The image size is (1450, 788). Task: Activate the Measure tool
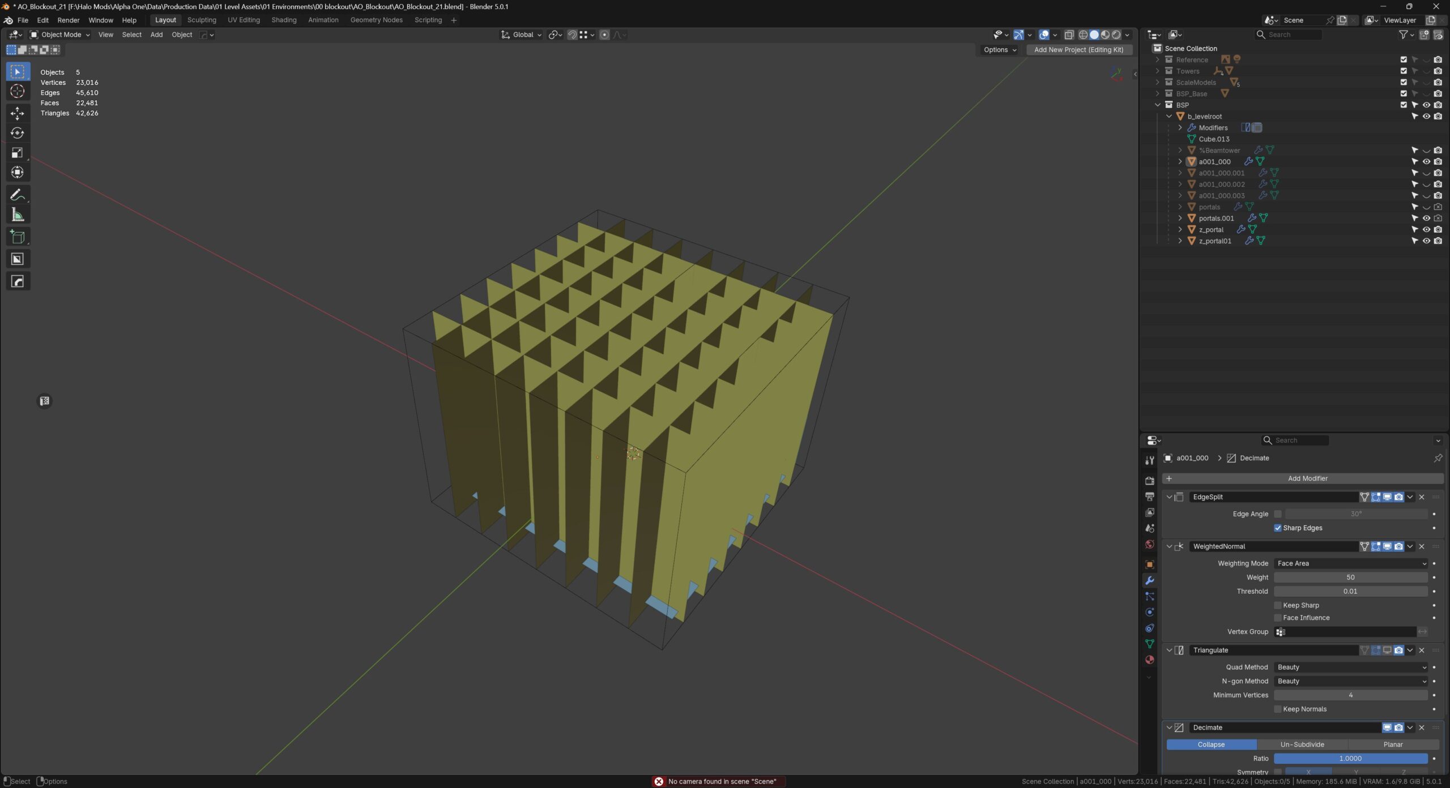click(18, 215)
